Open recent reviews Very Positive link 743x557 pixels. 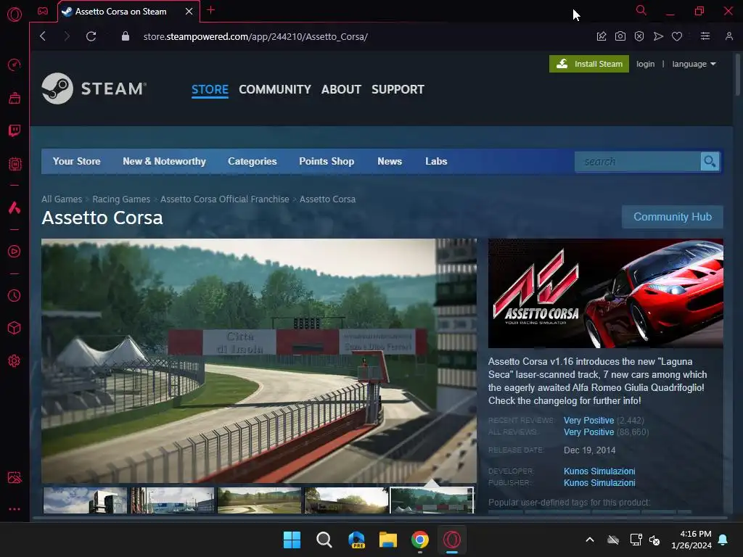tap(588, 420)
